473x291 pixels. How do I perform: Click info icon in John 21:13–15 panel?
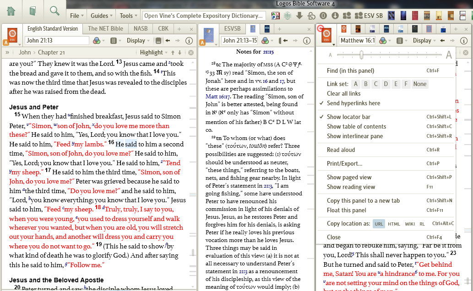pyautogui.click(x=306, y=40)
